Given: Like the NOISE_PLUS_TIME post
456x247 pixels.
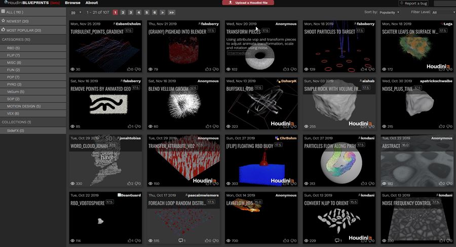Looking at the screenshot, I should pyautogui.click(x=442, y=126).
